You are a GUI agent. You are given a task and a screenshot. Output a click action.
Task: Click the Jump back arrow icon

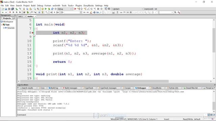coord(3,12)
